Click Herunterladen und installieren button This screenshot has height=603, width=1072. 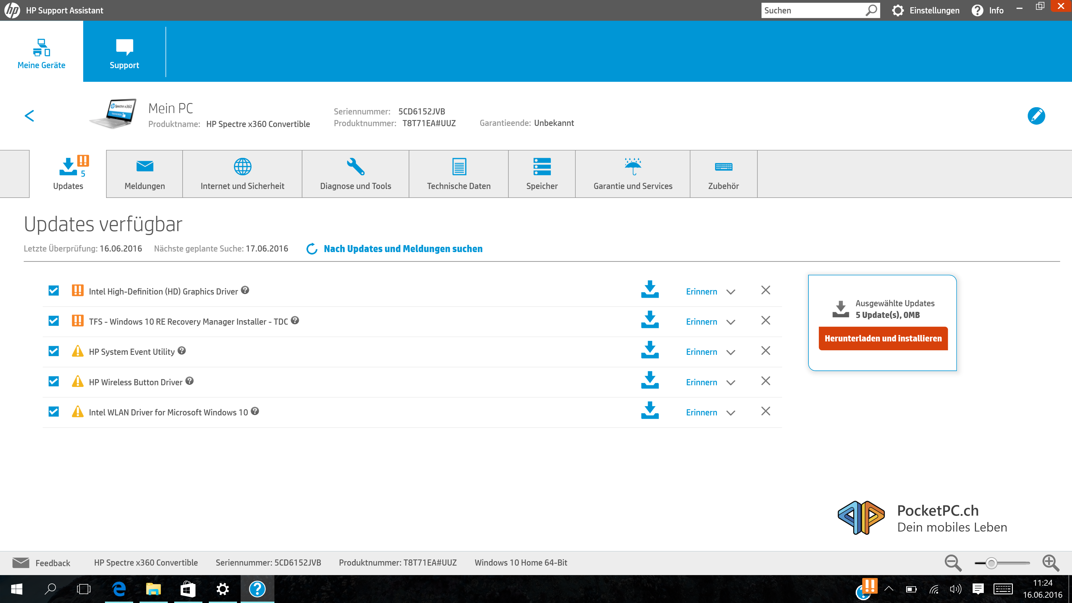click(883, 338)
